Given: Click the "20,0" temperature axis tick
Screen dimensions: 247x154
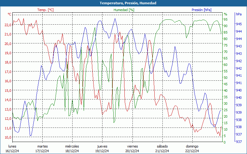Looking at the screenshot, I should [8, 43].
